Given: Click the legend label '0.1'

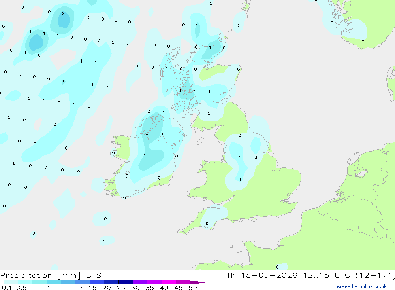Looking at the screenshot, I should pyautogui.click(x=7, y=288).
